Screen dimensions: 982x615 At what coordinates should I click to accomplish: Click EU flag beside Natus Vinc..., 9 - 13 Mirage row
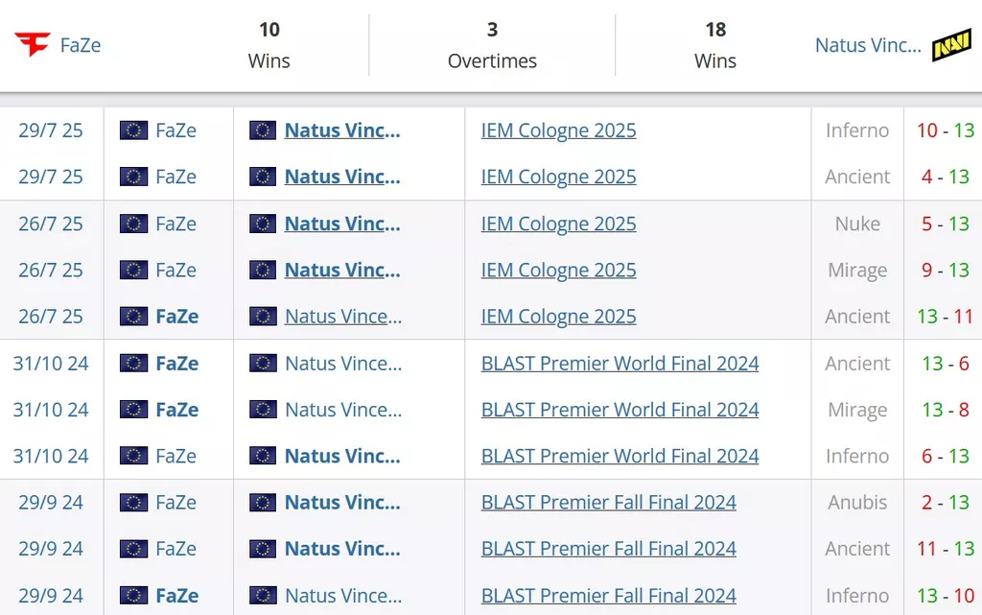point(263,270)
